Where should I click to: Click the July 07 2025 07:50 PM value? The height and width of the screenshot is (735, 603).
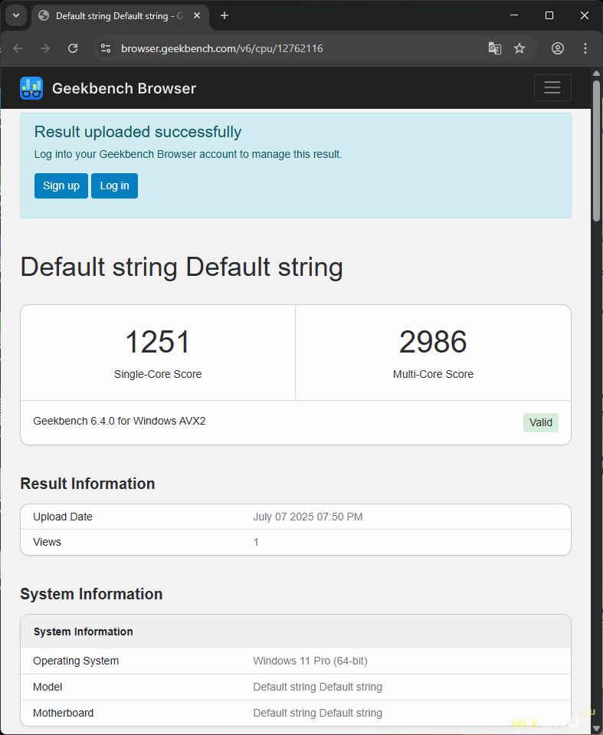coord(308,517)
